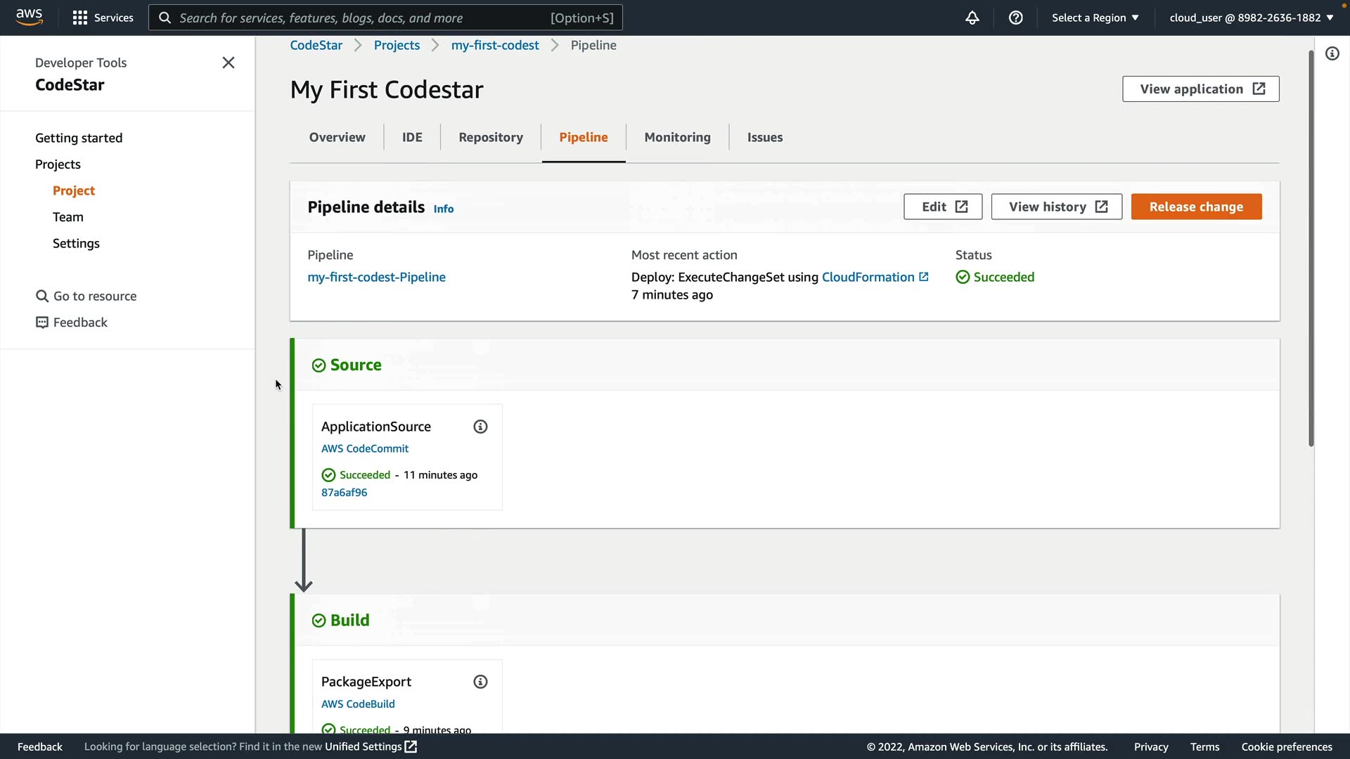The image size is (1350, 759).
Task: Show PackageExport action details info icon
Action: (480, 682)
